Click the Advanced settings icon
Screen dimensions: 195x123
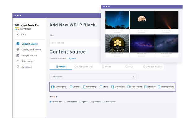(18, 67)
